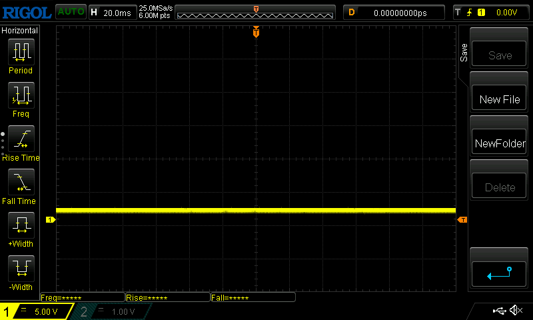
Task: Click the yellow channel 1 waveform trace
Action: 256,211
